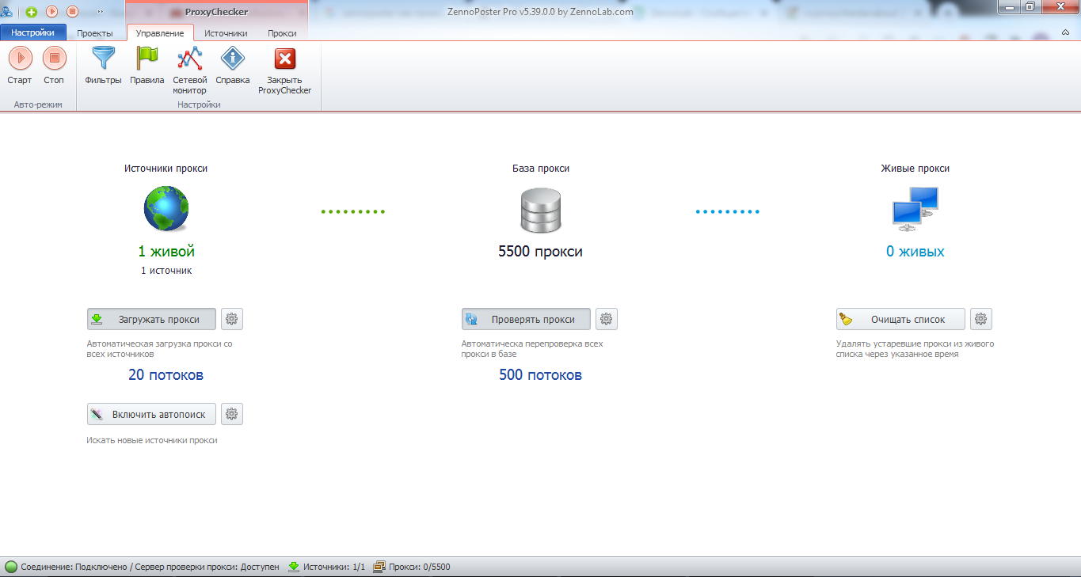Click the '5500 прокси' count

click(x=540, y=252)
